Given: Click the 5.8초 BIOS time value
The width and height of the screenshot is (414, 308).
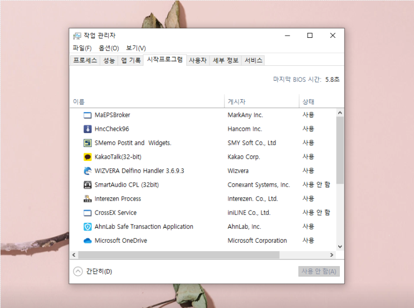Looking at the screenshot, I should coord(333,80).
